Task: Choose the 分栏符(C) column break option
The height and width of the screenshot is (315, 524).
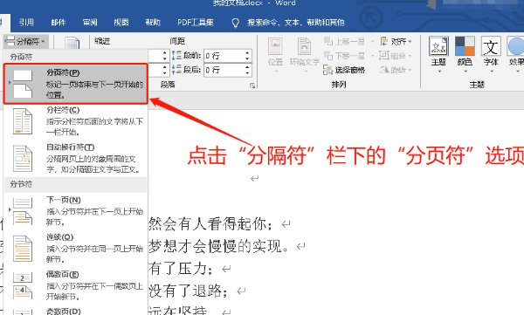Action: pyautogui.click(x=75, y=121)
